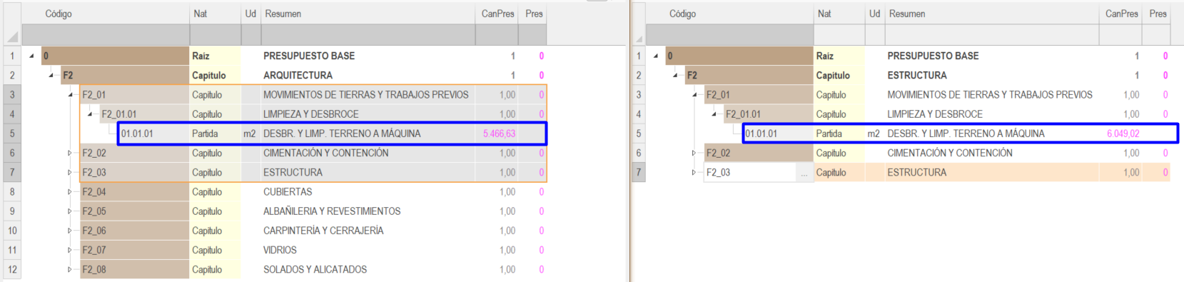
Task: Click the ellipsis button next to F2_03
Action: (x=804, y=173)
